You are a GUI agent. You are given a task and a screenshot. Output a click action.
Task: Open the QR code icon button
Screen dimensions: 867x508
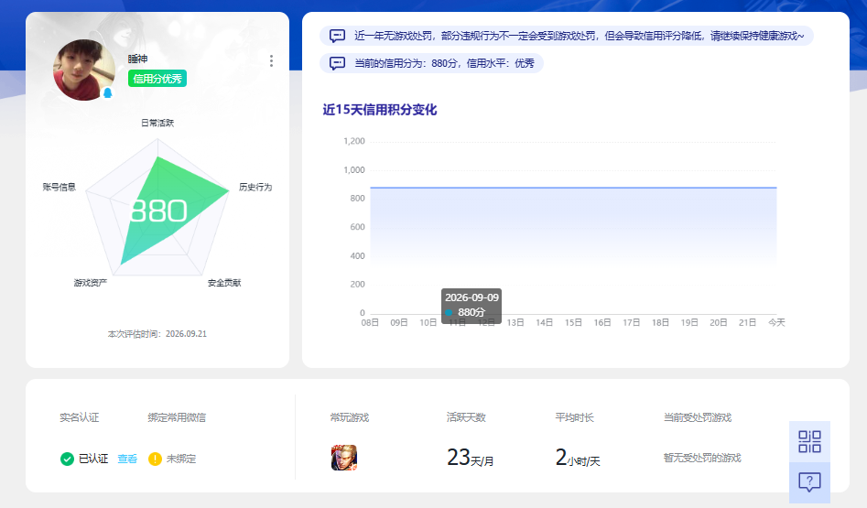point(809,442)
